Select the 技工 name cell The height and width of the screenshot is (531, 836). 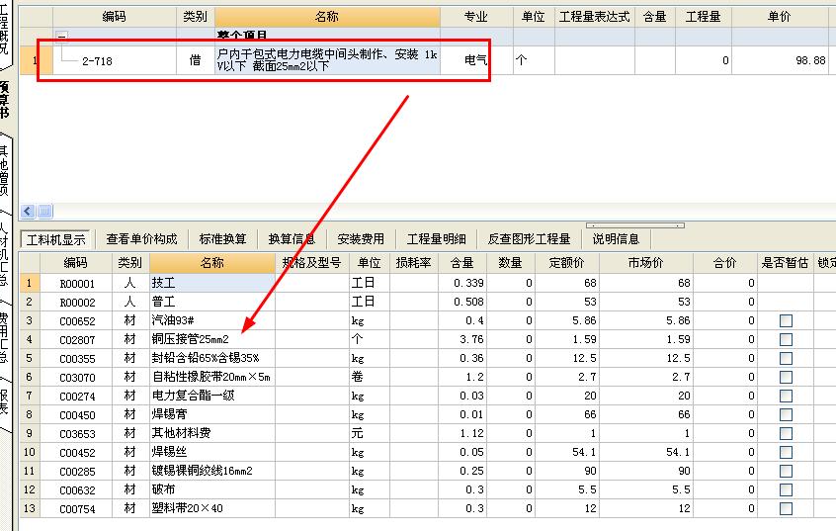212,283
